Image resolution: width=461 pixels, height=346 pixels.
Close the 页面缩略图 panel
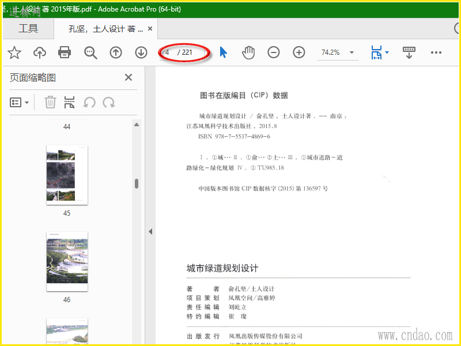(x=129, y=77)
